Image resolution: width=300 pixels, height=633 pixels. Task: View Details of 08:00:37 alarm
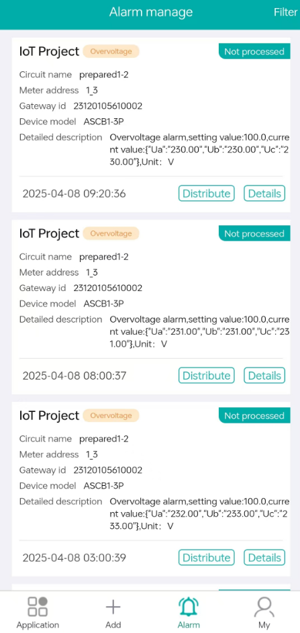(264, 376)
